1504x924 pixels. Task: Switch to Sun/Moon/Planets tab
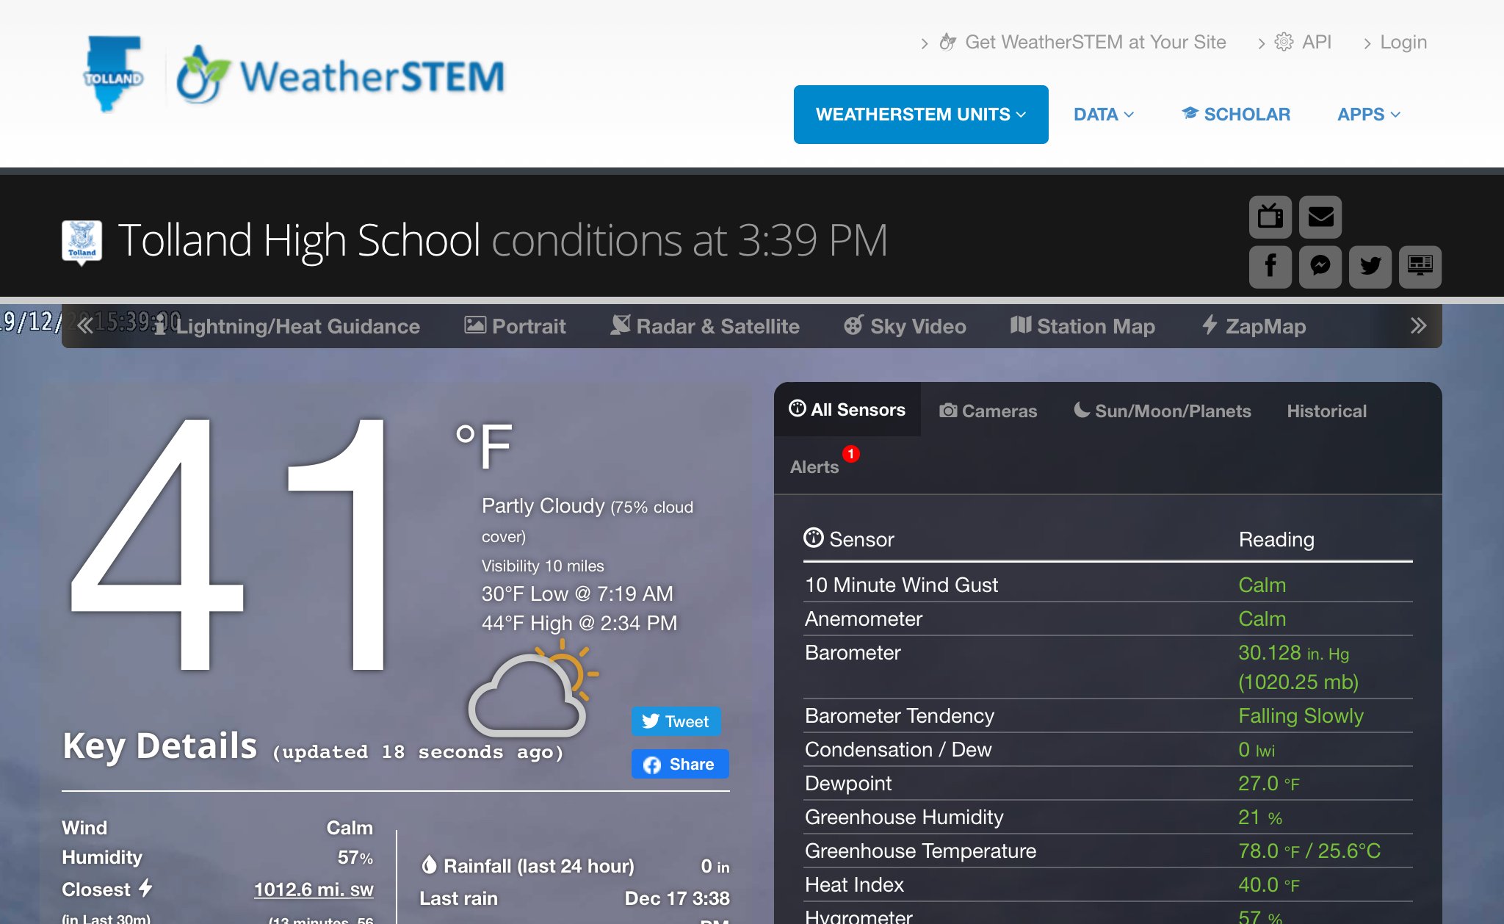coord(1163,411)
